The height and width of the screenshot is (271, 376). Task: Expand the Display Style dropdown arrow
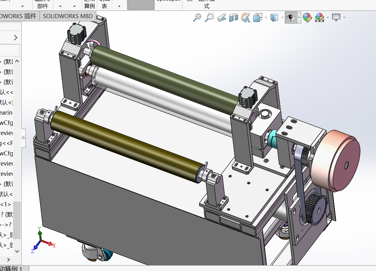282,18
